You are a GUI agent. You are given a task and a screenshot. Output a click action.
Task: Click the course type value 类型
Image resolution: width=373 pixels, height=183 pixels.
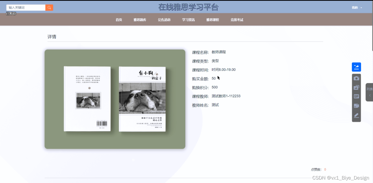tap(215, 61)
